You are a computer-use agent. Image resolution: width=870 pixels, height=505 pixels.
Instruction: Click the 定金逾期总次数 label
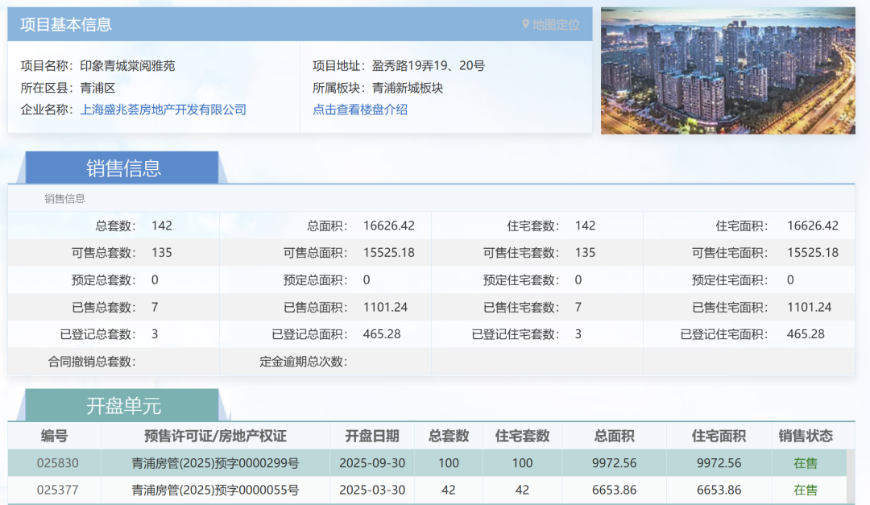point(304,362)
